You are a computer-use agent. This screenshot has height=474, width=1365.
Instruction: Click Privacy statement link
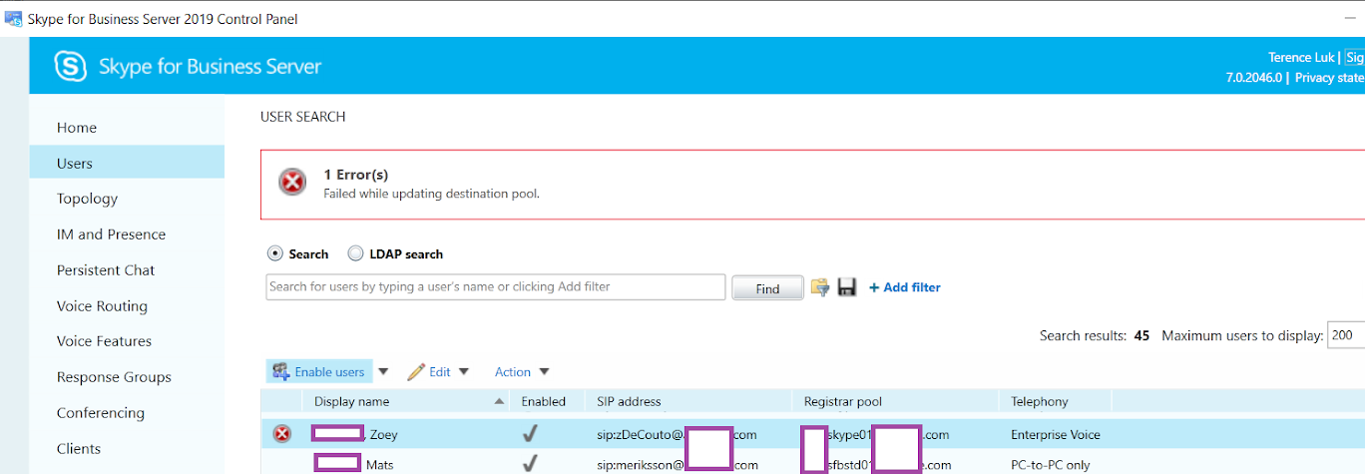click(x=1329, y=78)
